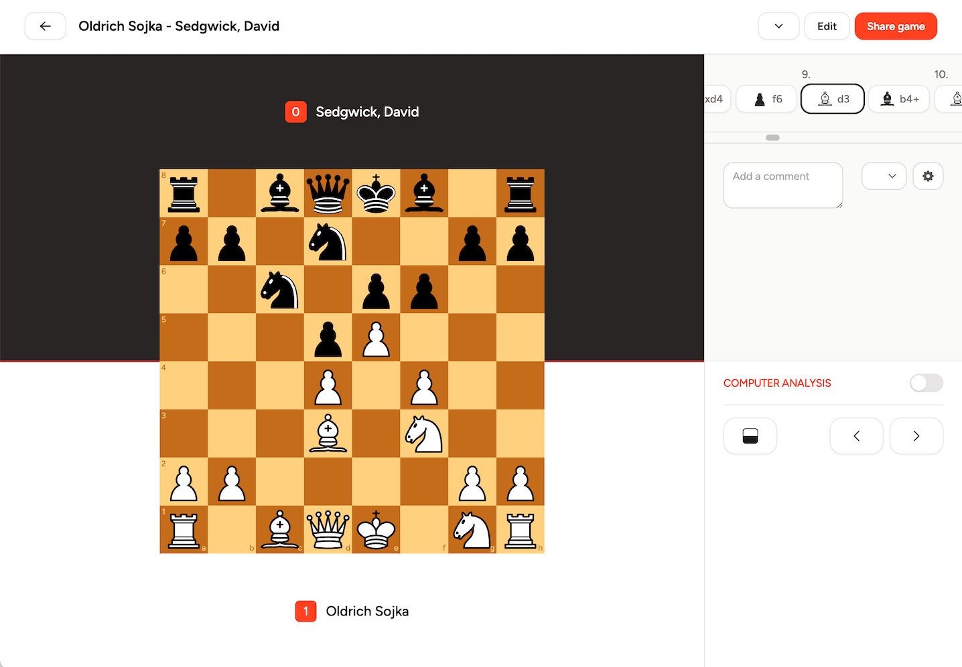Click the white pawn on e5
962x667 pixels.
click(376, 338)
